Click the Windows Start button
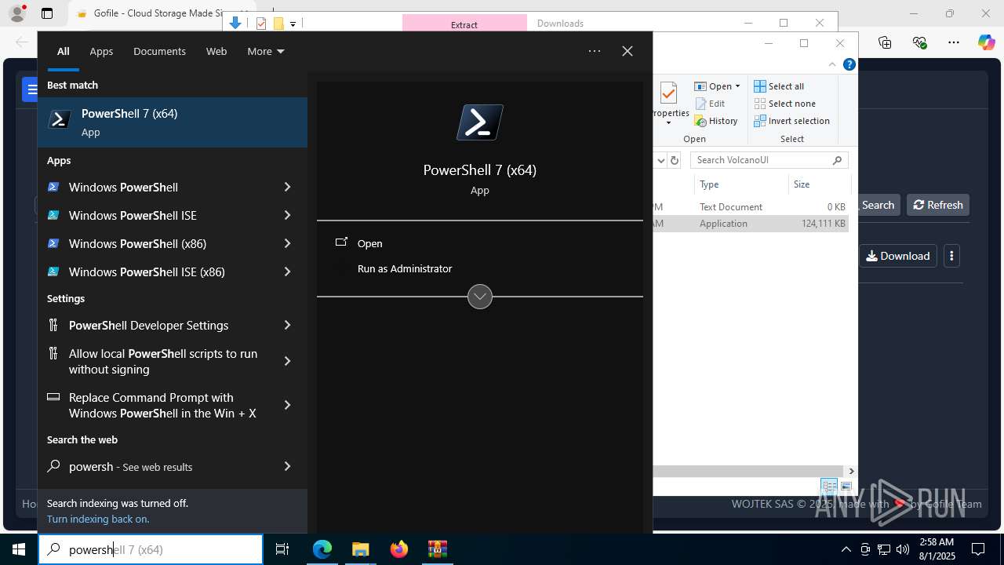The height and width of the screenshot is (565, 1004). [x=19, y=549]
